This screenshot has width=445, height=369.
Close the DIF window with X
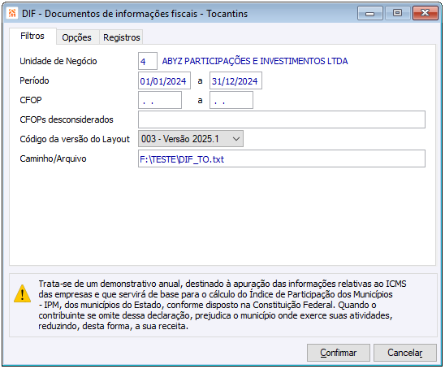[426, 13]
